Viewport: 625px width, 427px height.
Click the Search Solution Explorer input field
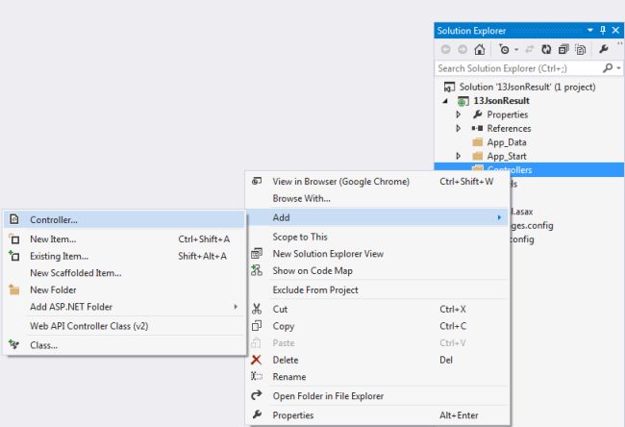click(x=519, y=68)
